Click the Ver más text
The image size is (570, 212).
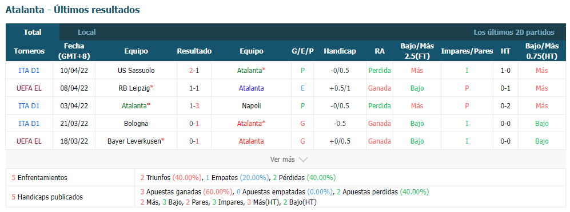[282, 160]
